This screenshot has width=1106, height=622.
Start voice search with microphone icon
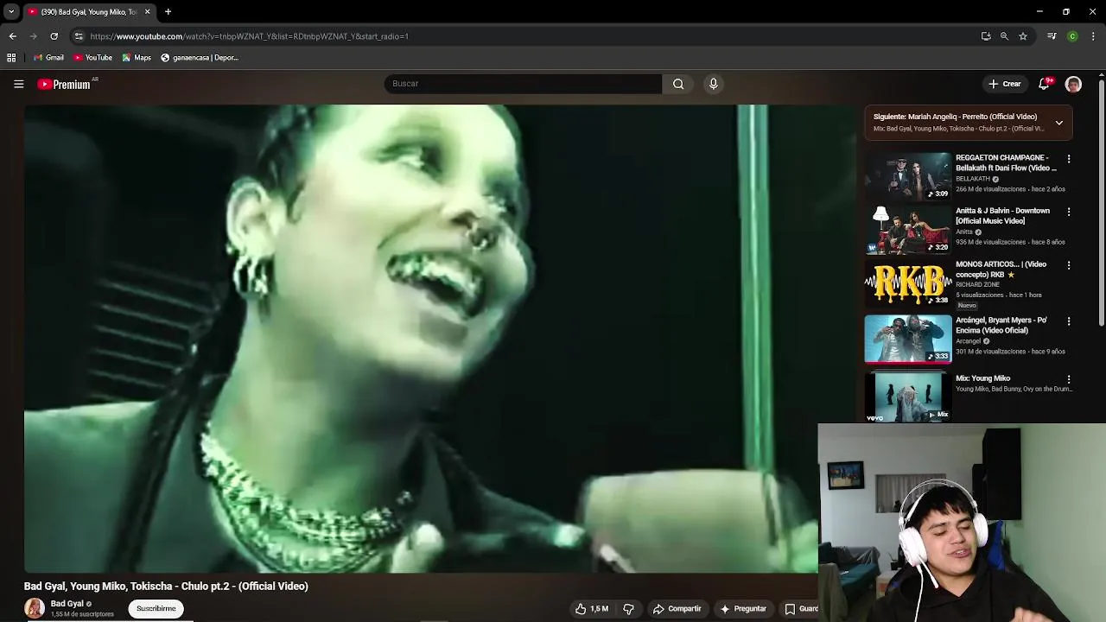click(x=713, y=84)
